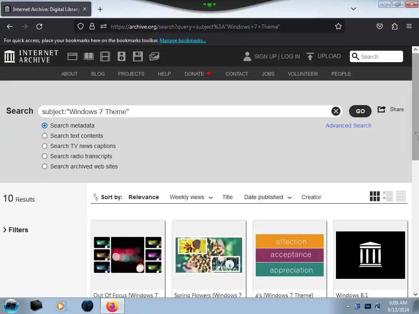This screenshot has height=314, width=419.
Task: Bookmark this page with star icon
Action: (x=338, y=27)
